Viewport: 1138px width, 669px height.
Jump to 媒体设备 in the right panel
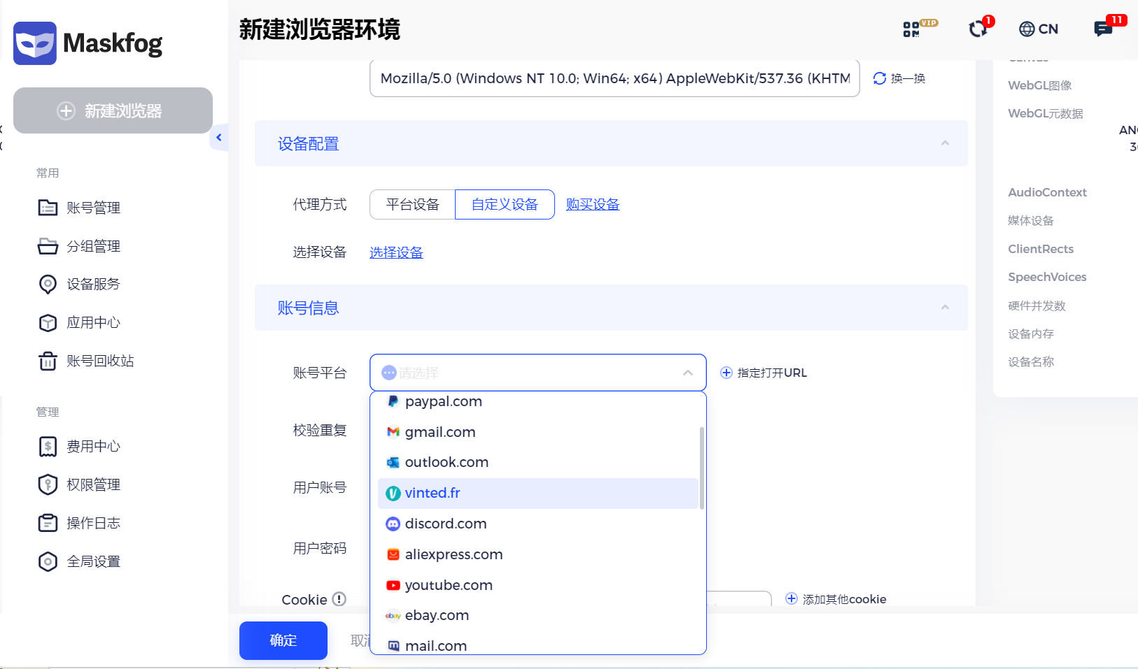1031,221
